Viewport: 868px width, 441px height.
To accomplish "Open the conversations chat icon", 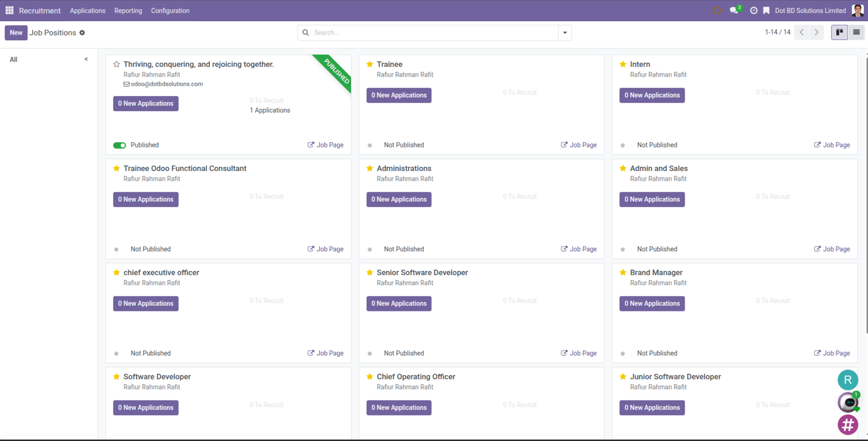I will [734, 10].
